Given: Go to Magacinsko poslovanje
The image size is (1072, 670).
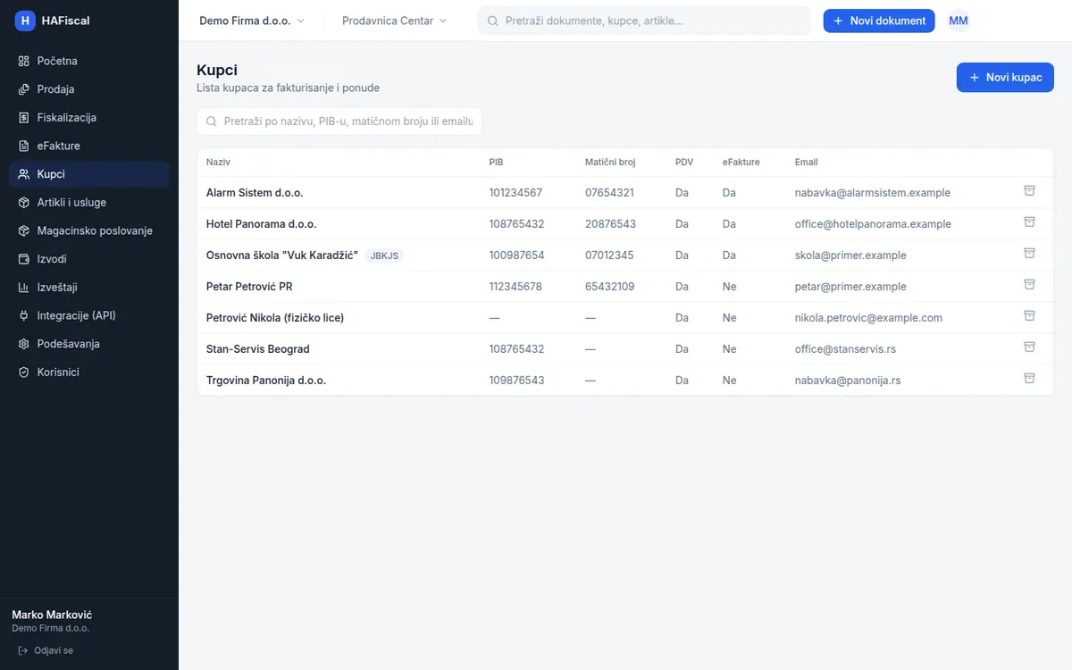Looking at the screenshot, I should (89, 230).
